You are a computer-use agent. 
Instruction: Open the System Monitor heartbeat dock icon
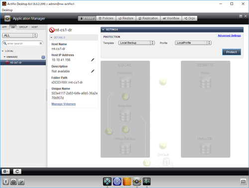click(x=147, y=182)
